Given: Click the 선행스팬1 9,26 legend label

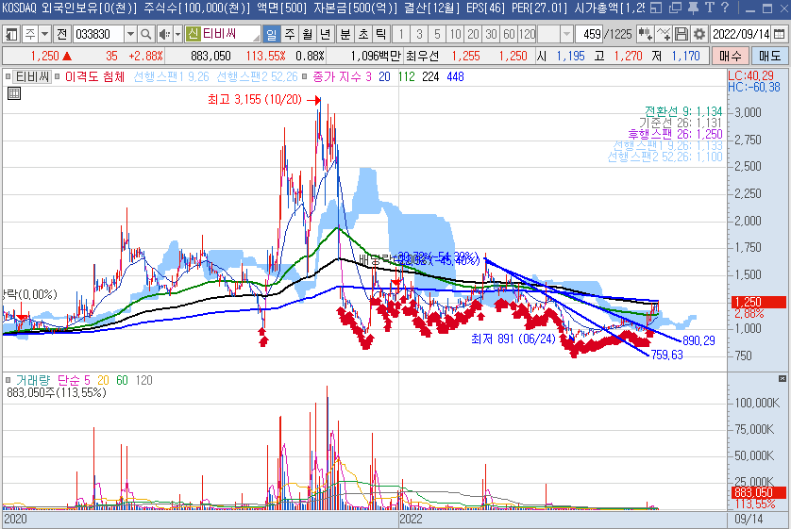Looking at the screenshot, I should [x=171, y=76].
